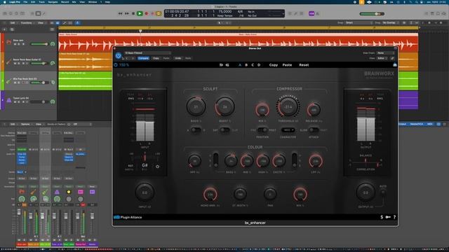This screenshot has width=449, height=252.
Task: Open the compressor Character dropdown
Action: [x=288, y=130]
